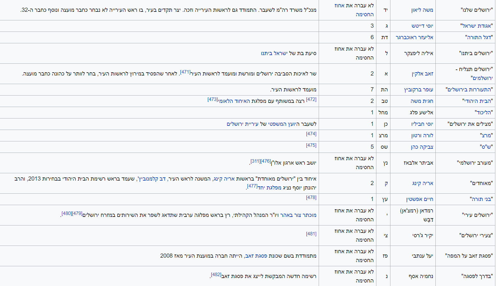Open the זאב אלקין link
This screenshot has height=286, width=496.
pyautogui.click(x=422, y=74)
